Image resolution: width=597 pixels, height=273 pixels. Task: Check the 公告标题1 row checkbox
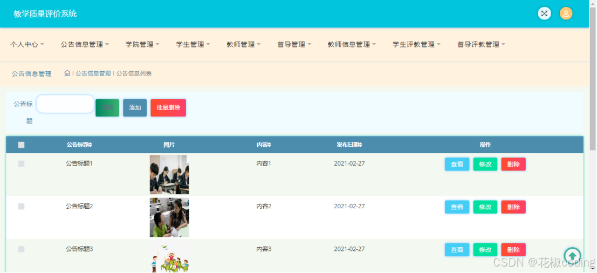click(x=22, y=163)
